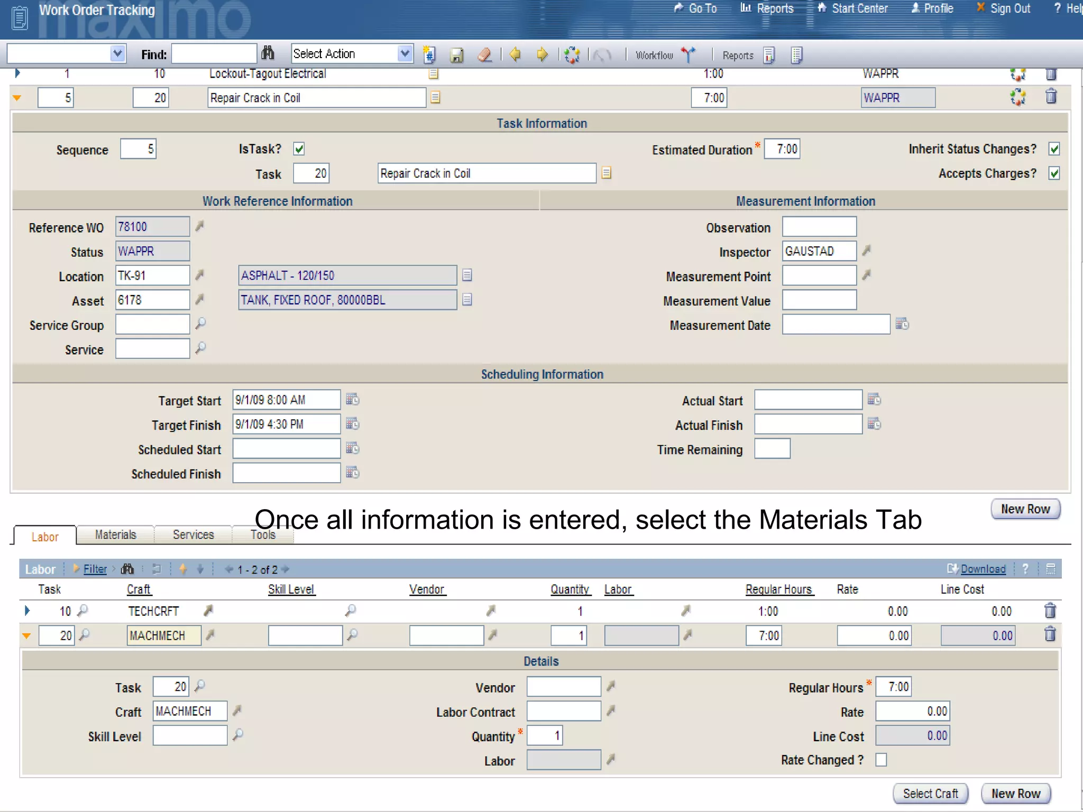This screenshot has width=1083, height=812.
Task: Expand the Lockout-Tagout Electrical task row
Action: click(x=17, y=73)
